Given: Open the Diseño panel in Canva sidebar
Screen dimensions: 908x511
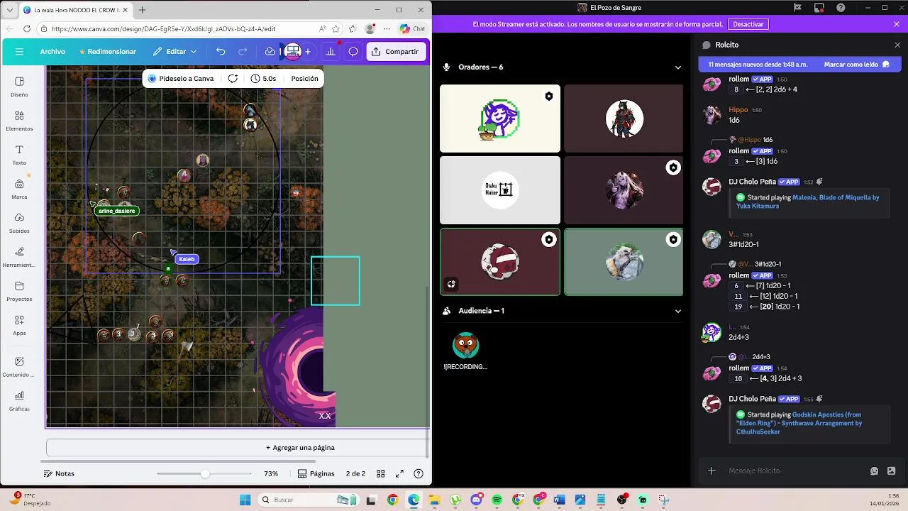Looking at the screenshot, I should 19,87.
